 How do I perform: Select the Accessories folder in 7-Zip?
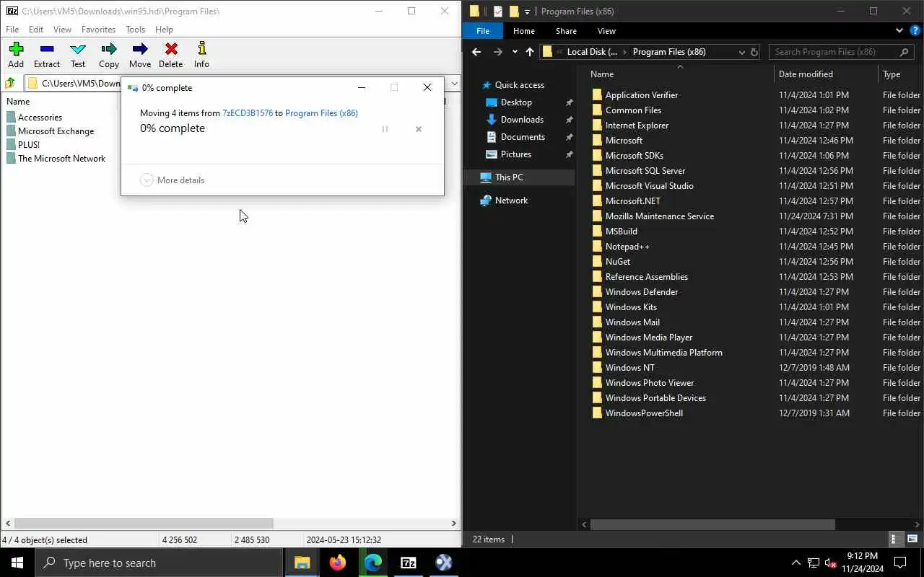click(40, 118)
